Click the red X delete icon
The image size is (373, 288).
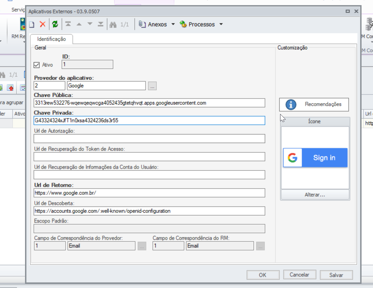click(43, 24)
